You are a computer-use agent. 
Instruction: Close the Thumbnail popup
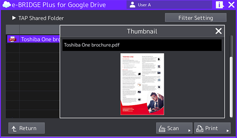(x=218, y=31)
